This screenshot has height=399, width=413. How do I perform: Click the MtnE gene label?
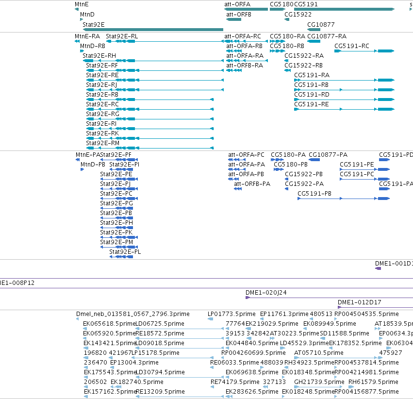[82, 4]
